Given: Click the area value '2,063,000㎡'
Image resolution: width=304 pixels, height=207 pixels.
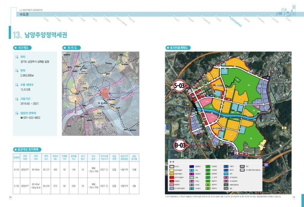Looking at the screenshot, I should pyautogui.click(x=27, y=76).
